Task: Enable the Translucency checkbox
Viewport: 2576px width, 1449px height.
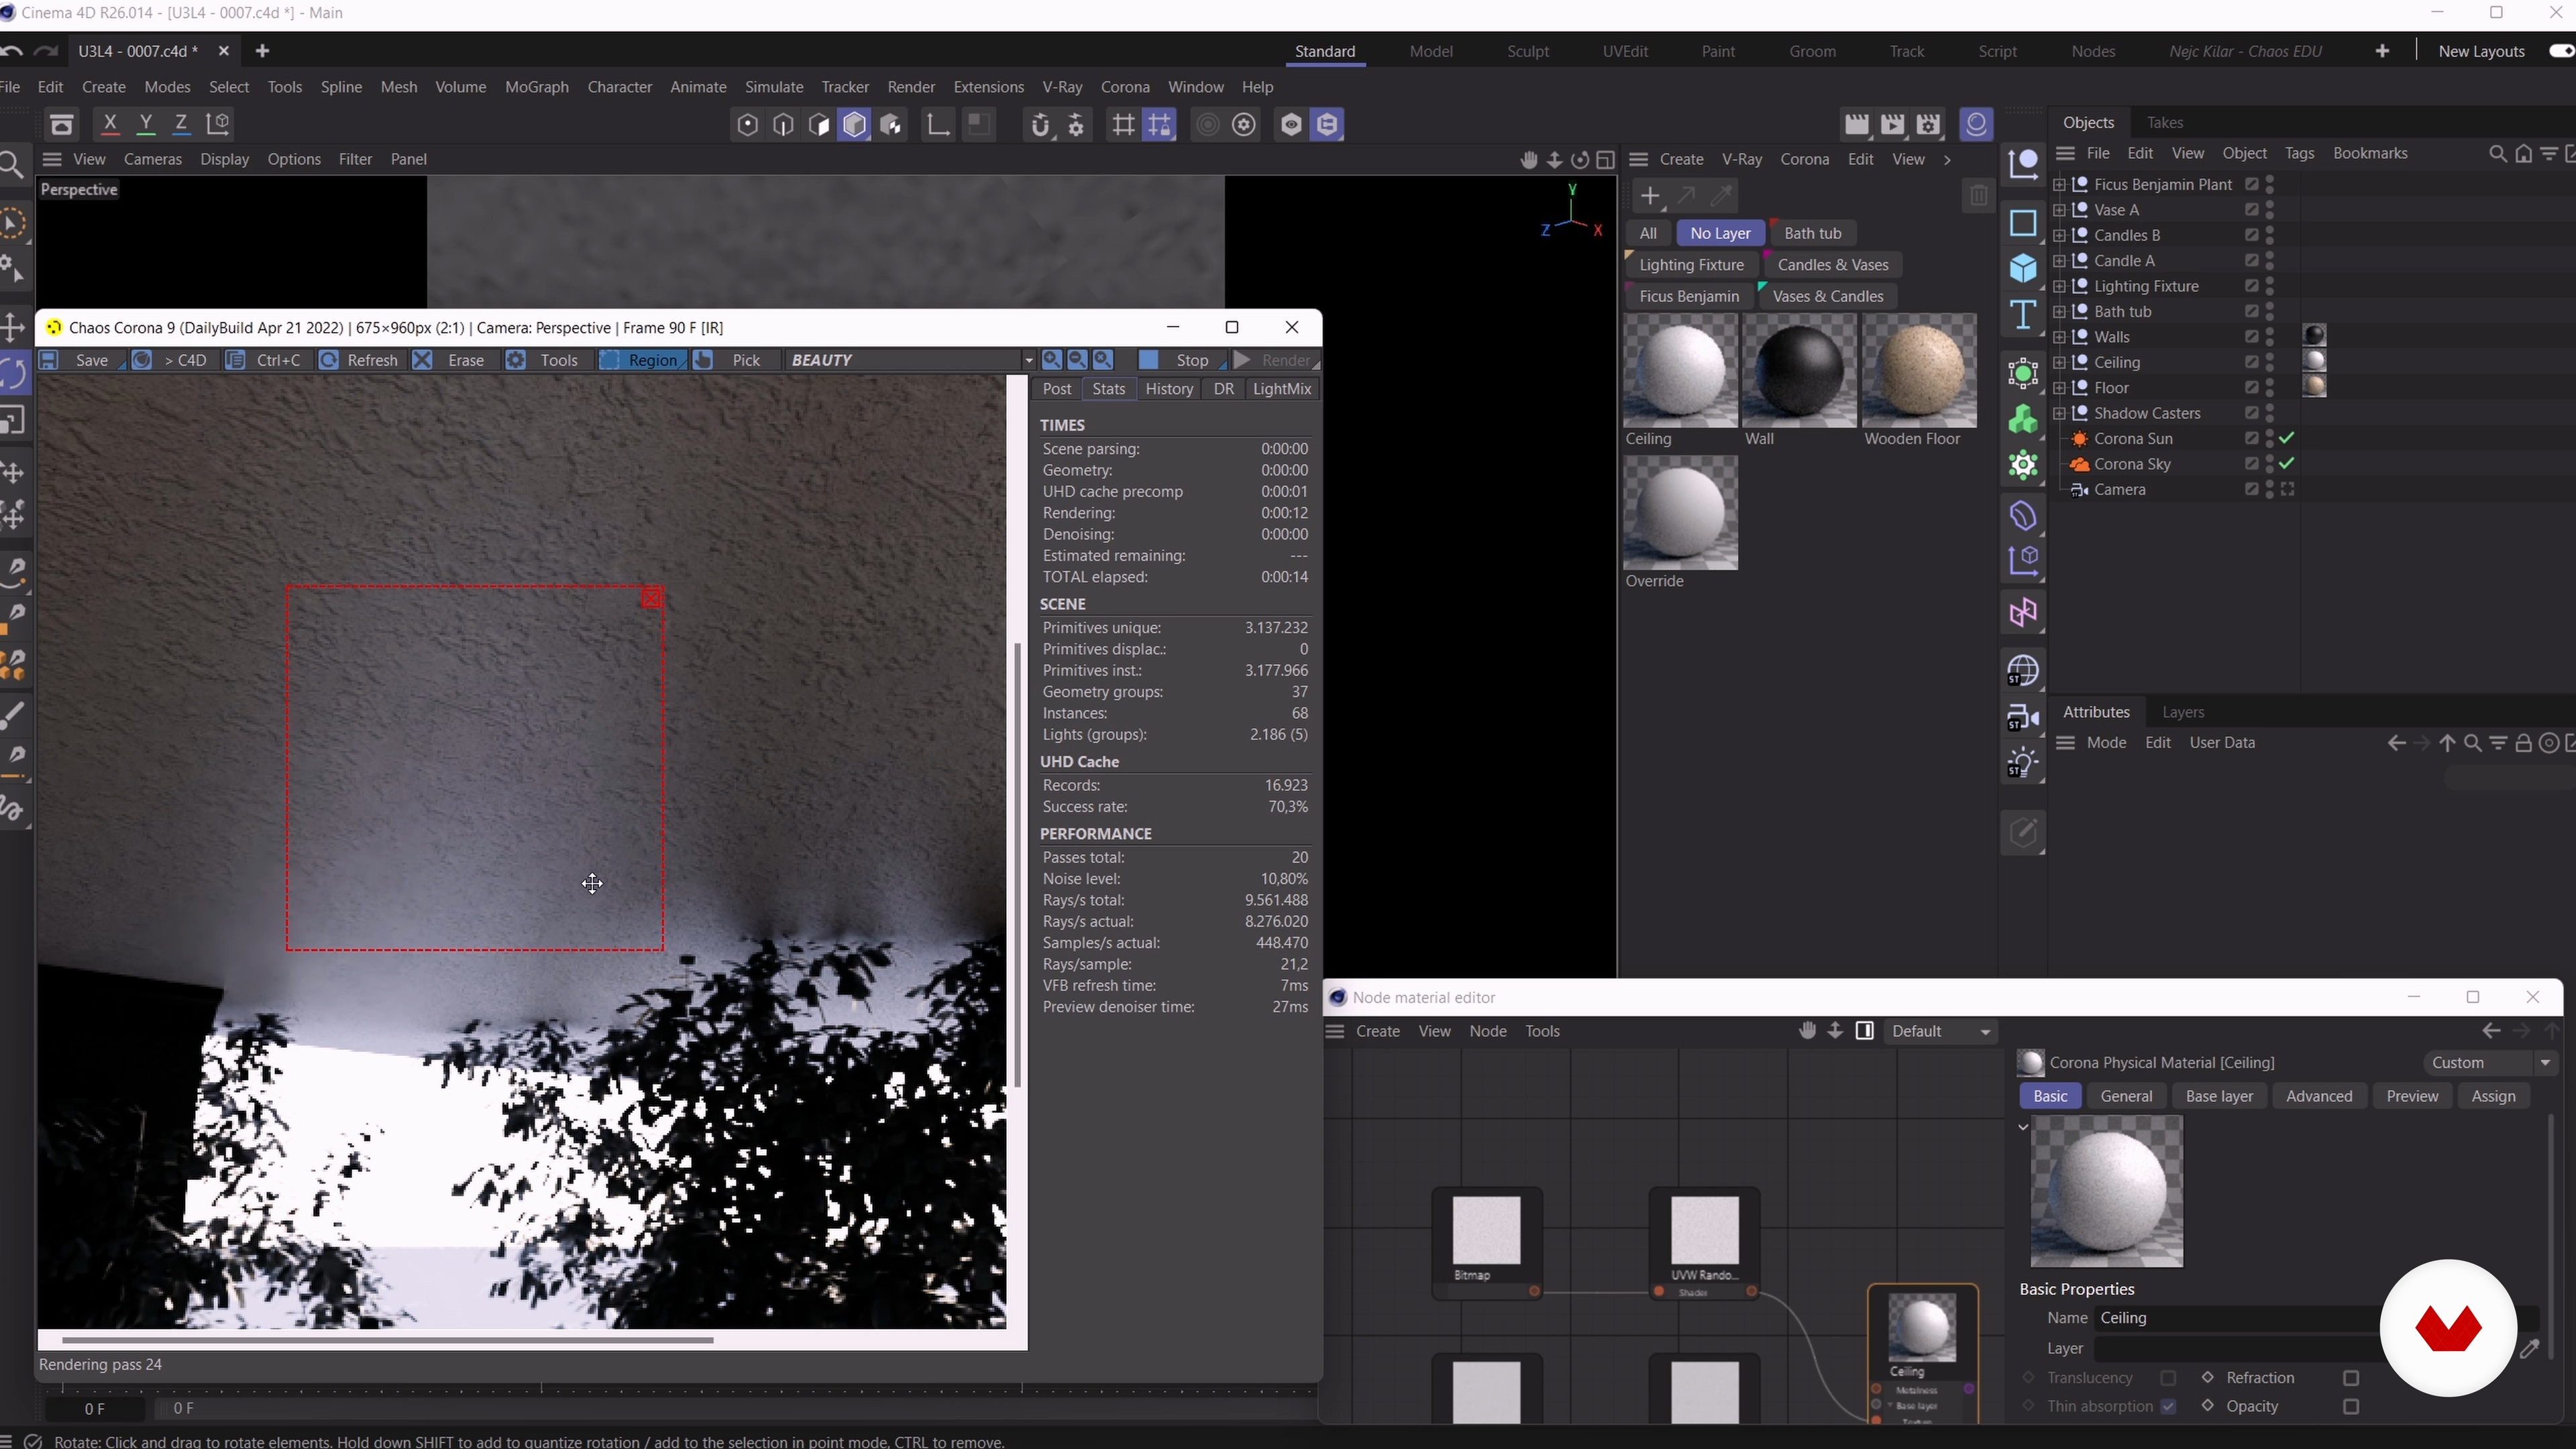Action: [2168, 1379]
